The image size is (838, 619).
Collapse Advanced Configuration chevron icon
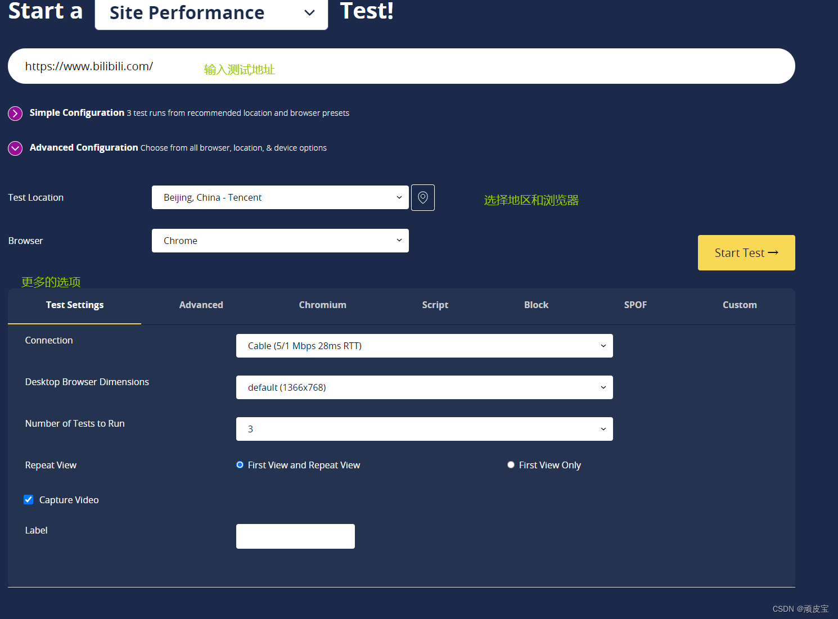pyautogui.click(x=15, y=148)
